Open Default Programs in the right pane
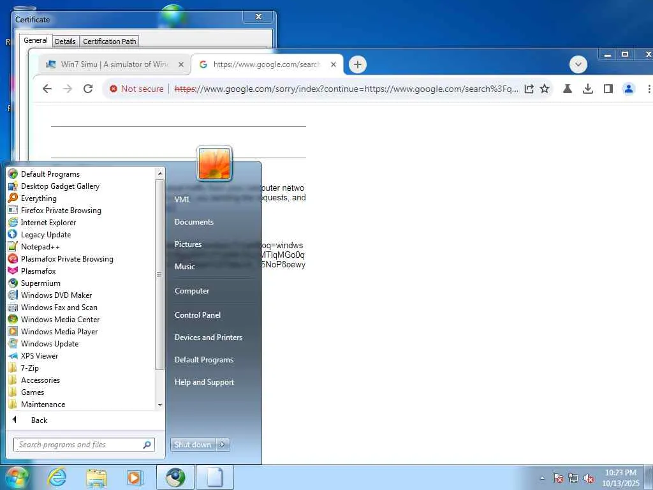653x490 pixels. pyautogui.click(x=203, y=360)
